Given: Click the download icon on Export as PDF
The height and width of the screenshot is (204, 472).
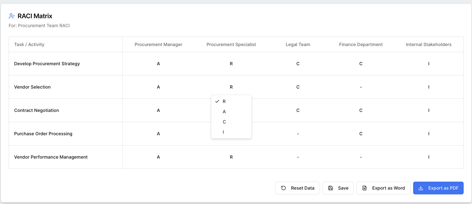Looking at the screenshot, I should tap(421, 188).
